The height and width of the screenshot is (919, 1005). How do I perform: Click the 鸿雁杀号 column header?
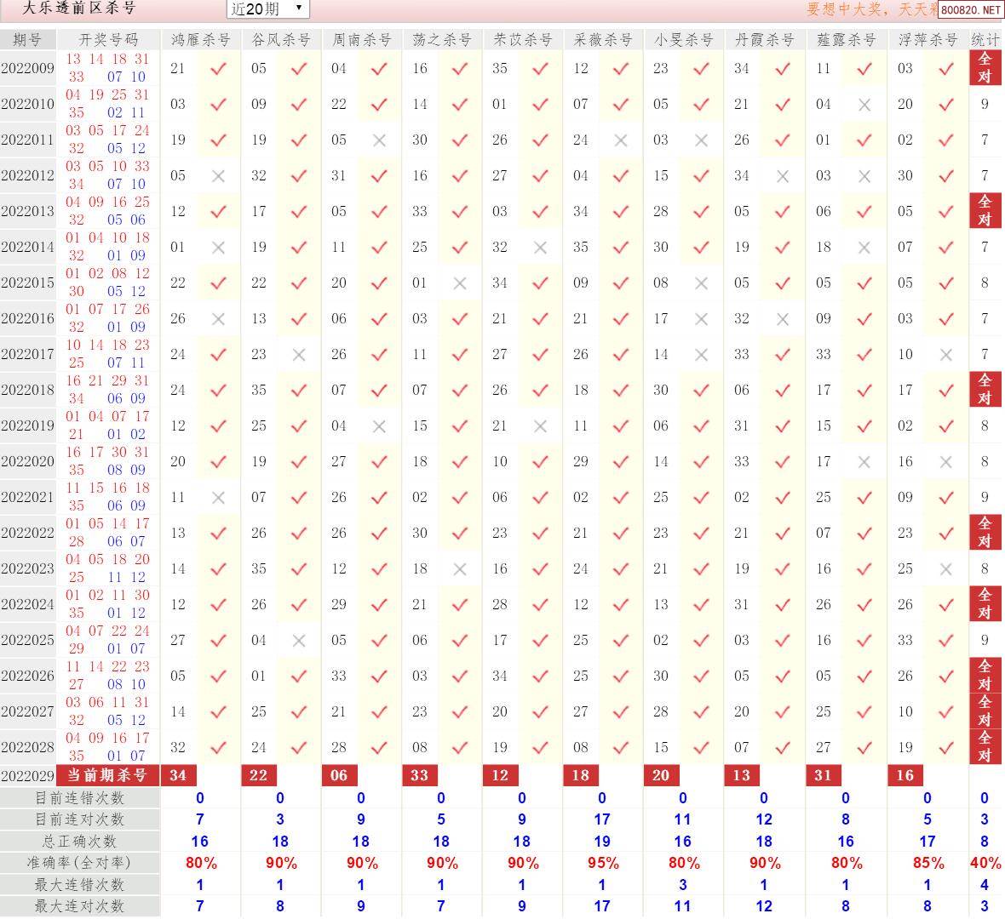(200, 39)
